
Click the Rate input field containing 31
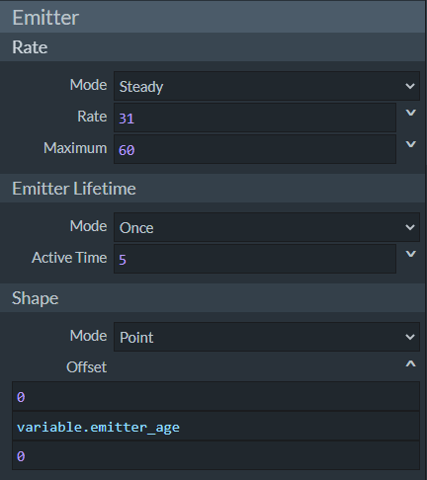tap(255, 118)
